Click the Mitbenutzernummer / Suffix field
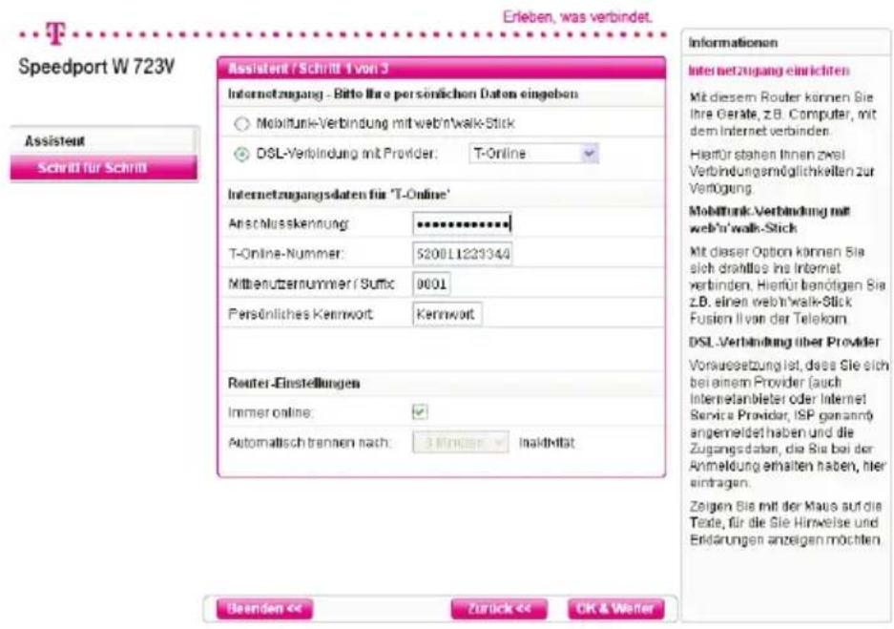 431,283
